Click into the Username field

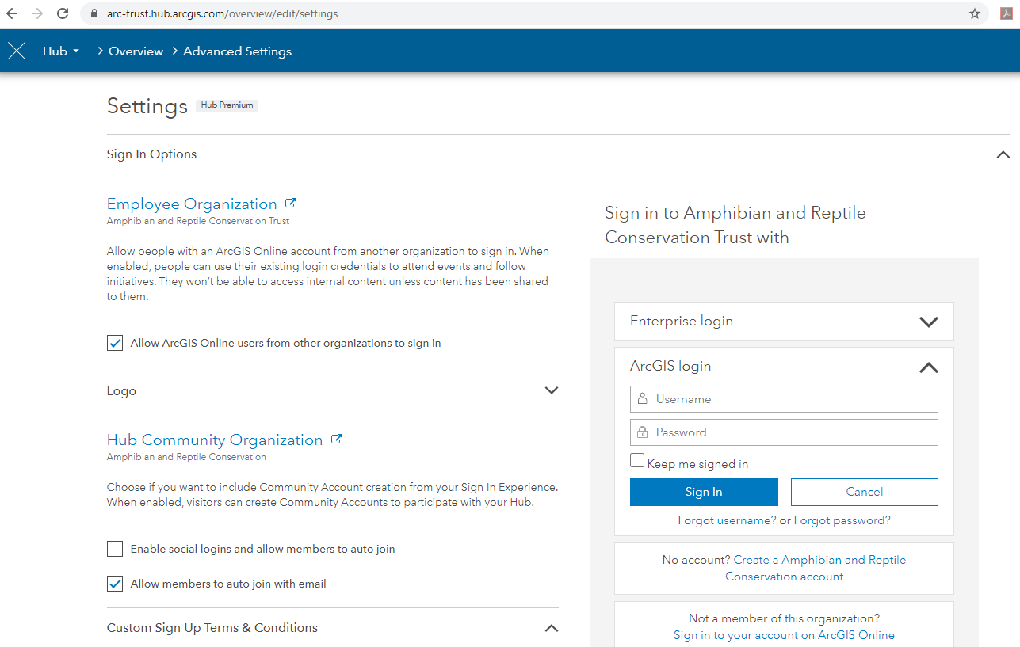tap(784, 399)
